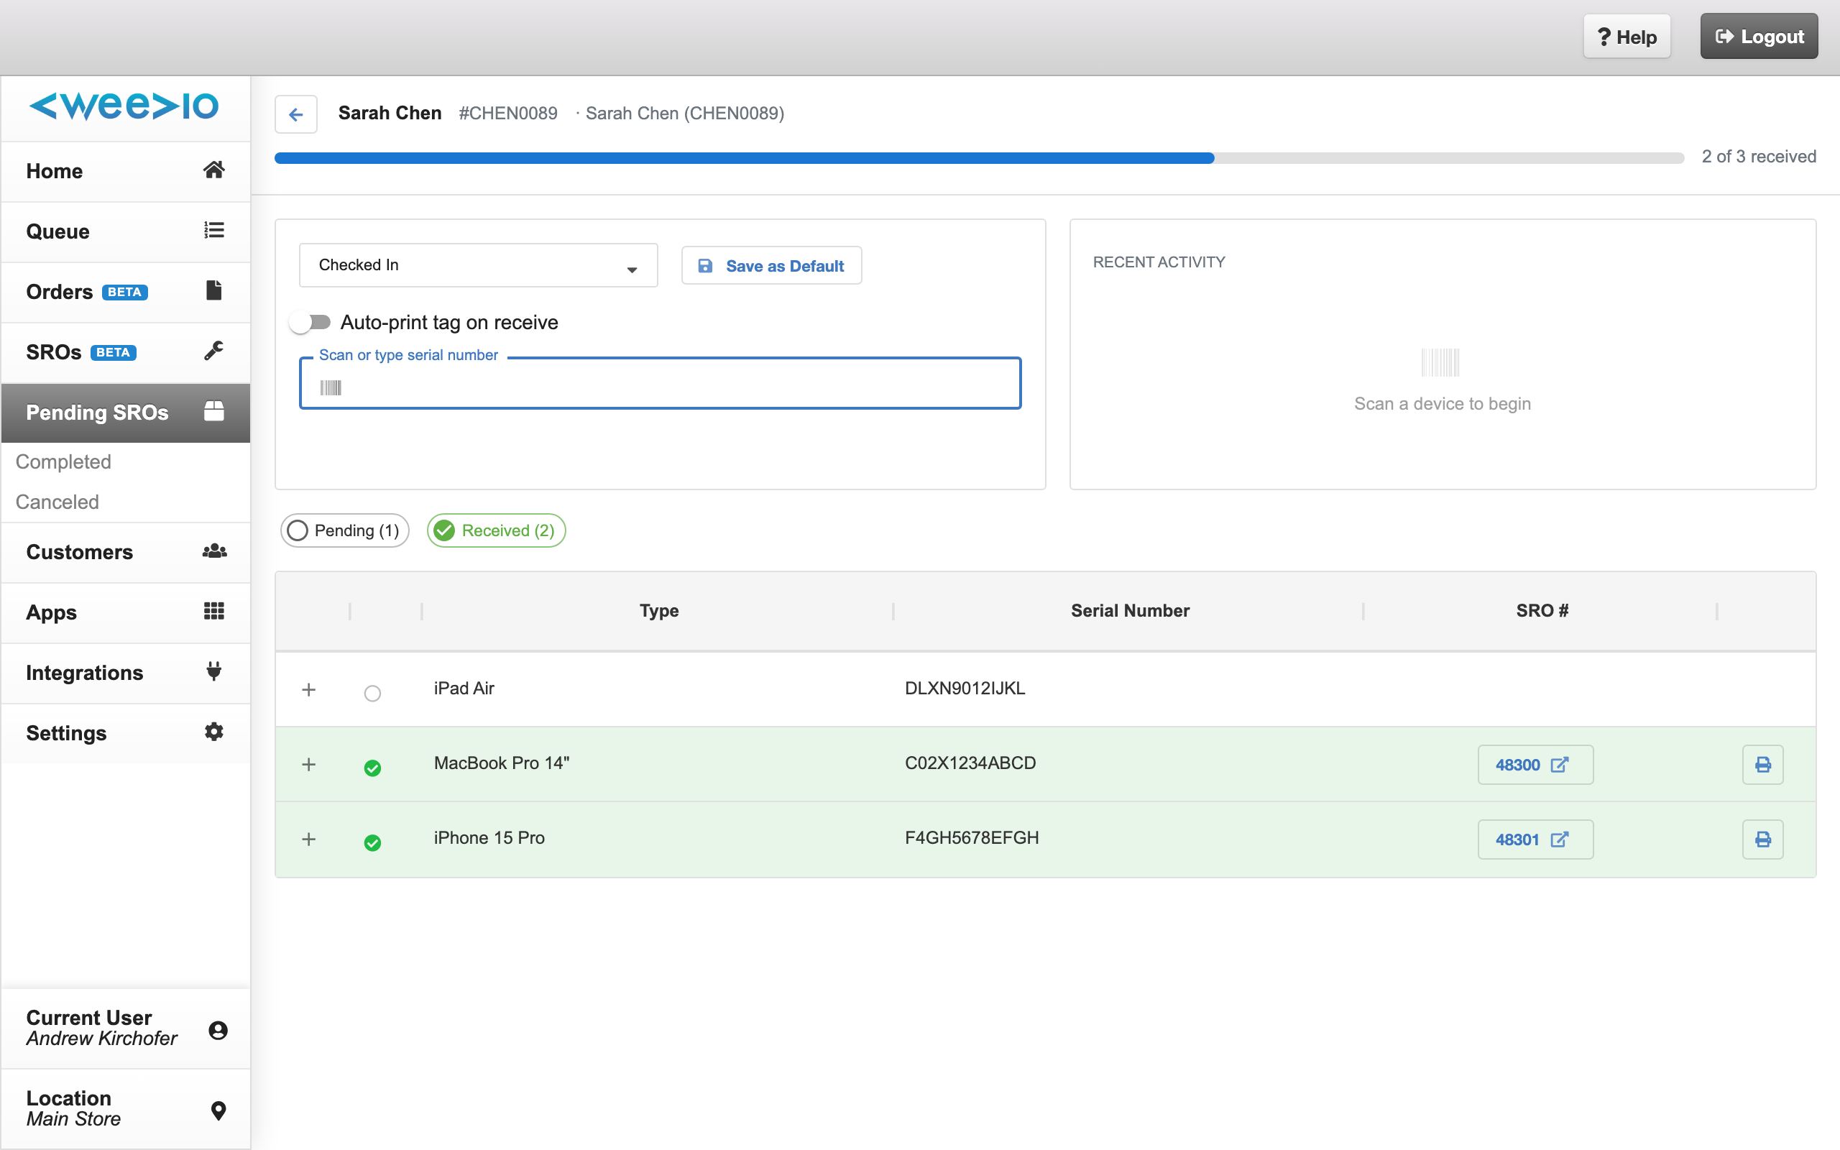Click the Logout button
This screenshot has height=1150, width=1840.
(x=1759, y=37)
